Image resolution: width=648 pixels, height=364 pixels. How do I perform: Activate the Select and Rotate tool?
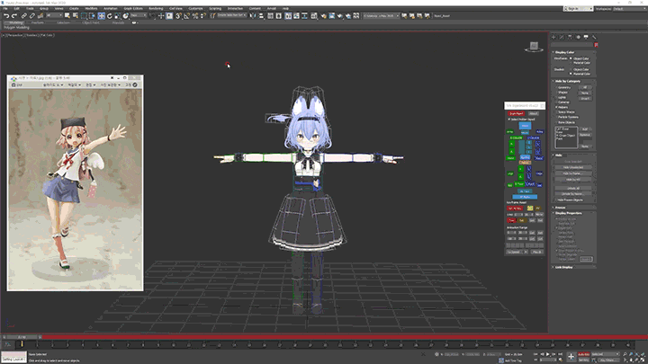(110, 15)
